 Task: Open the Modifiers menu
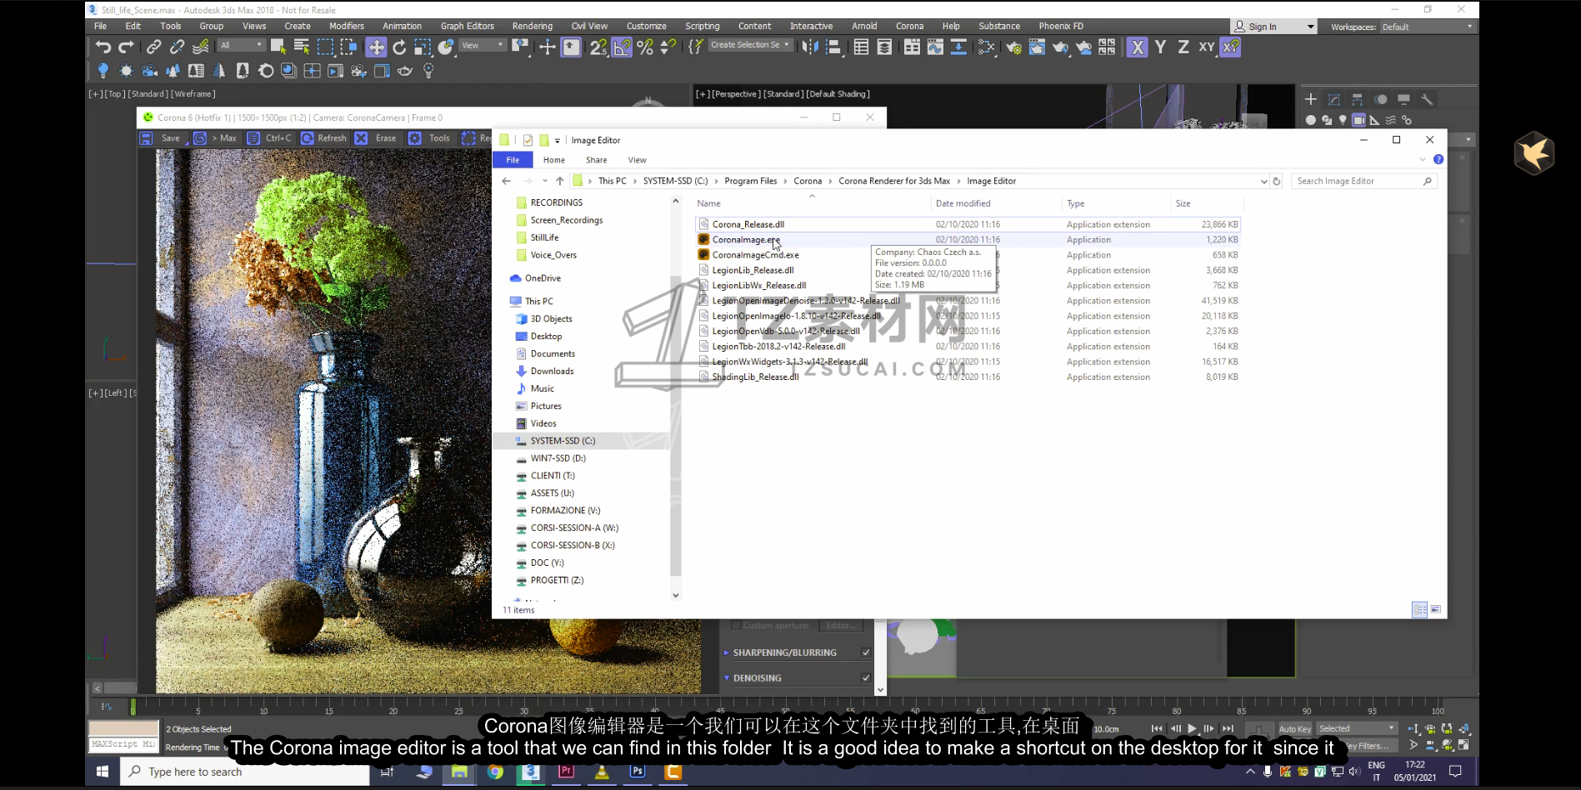click(347, 26)
